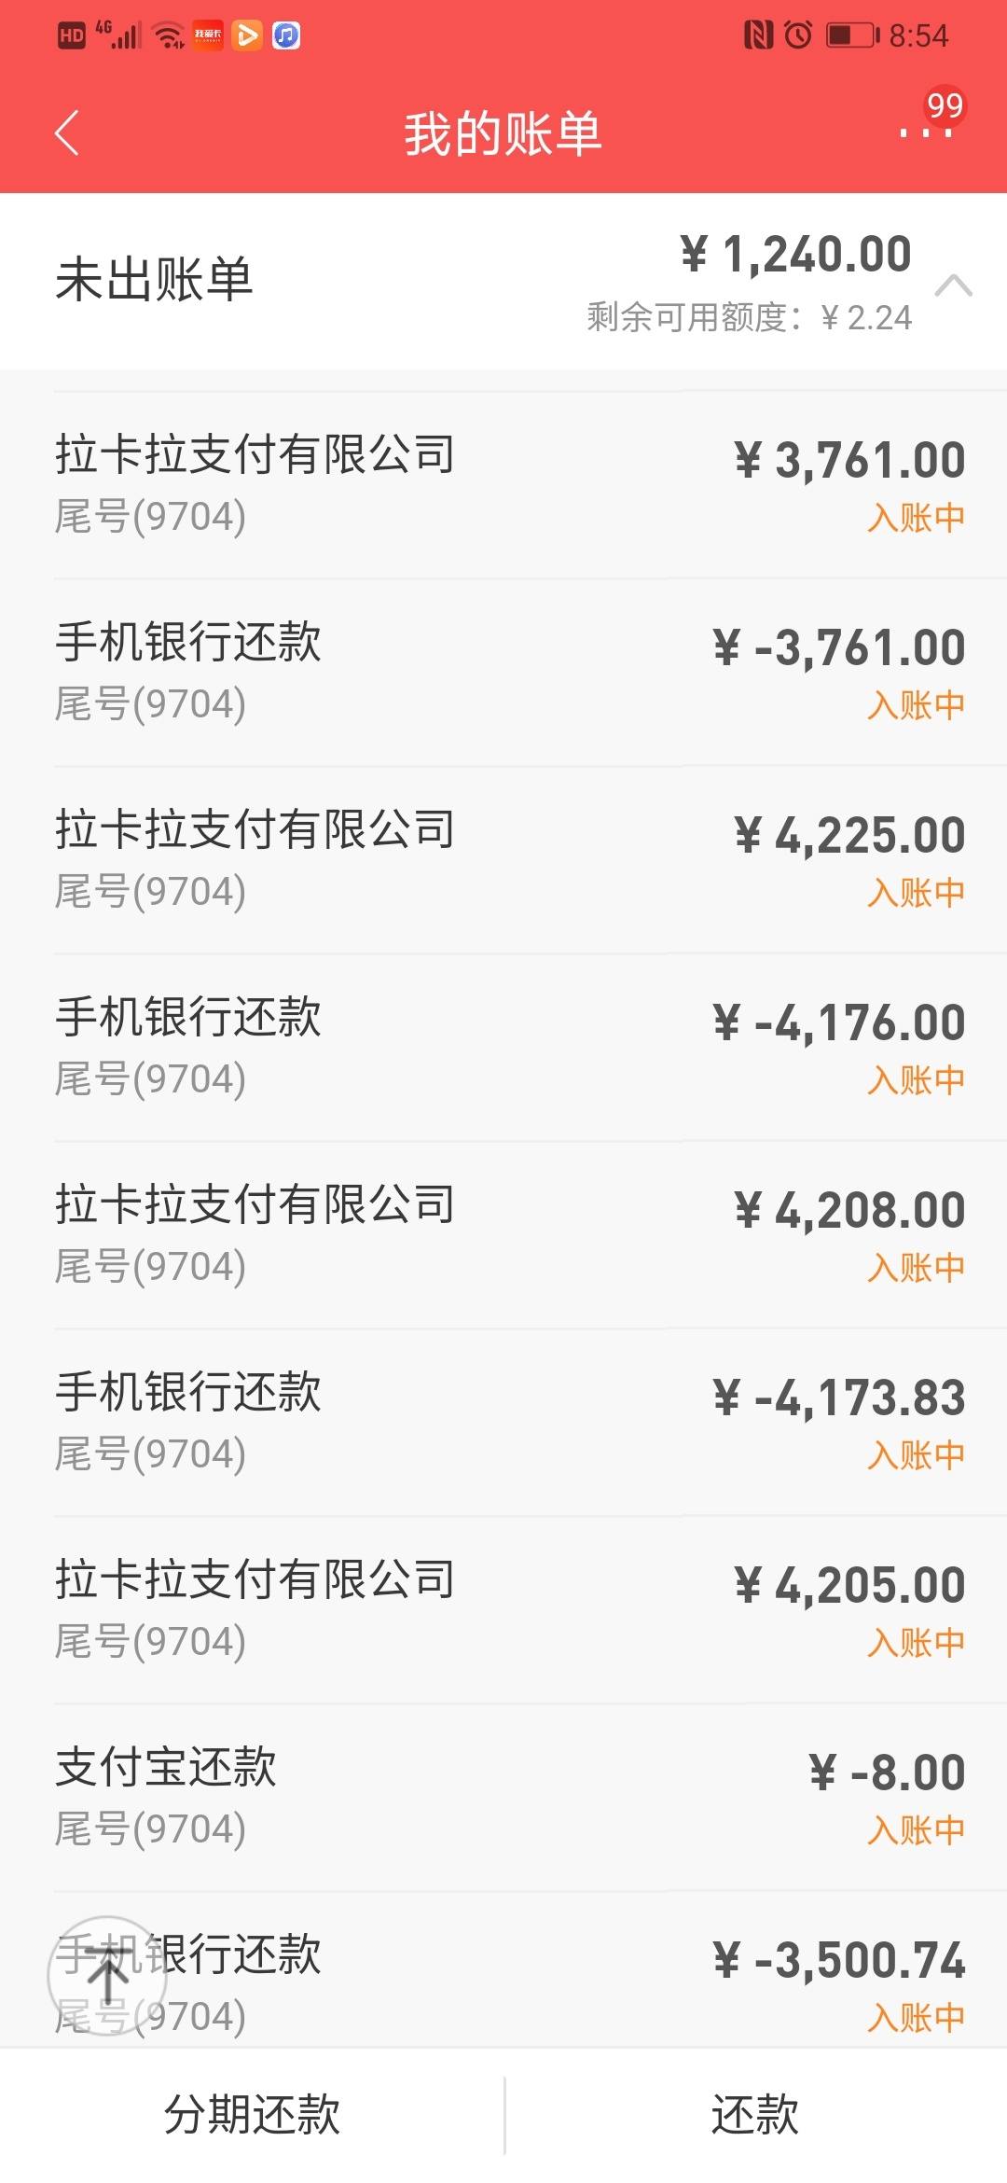The image size is (1007, 2183).
Task: Tap the orange video app status icon
Action: coord(247,35)
